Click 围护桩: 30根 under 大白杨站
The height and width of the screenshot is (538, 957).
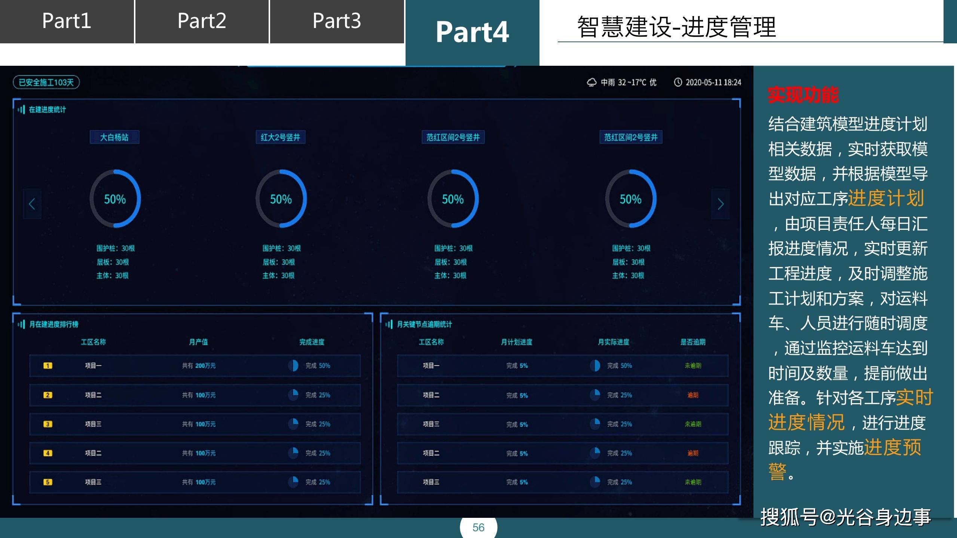[x=116, y=248]
